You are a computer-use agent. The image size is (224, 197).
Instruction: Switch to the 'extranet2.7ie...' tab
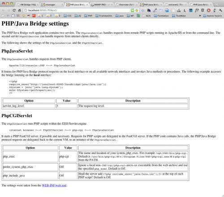[176, 4]
